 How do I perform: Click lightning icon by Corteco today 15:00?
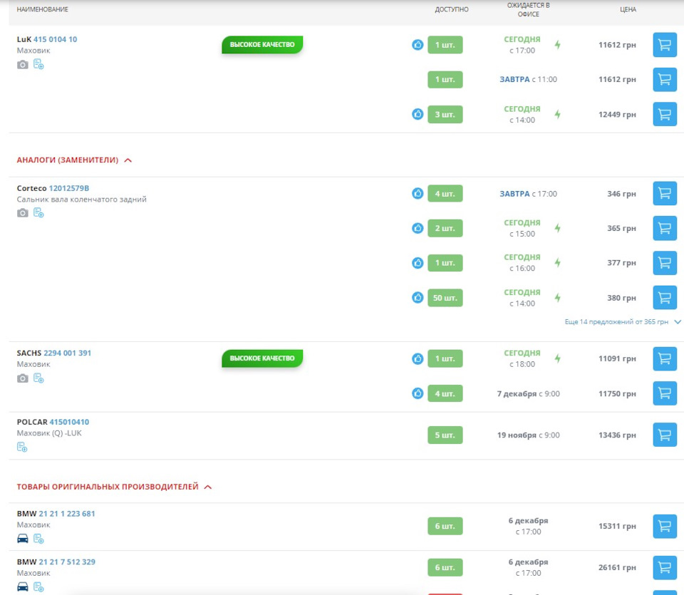pos(557,228)
